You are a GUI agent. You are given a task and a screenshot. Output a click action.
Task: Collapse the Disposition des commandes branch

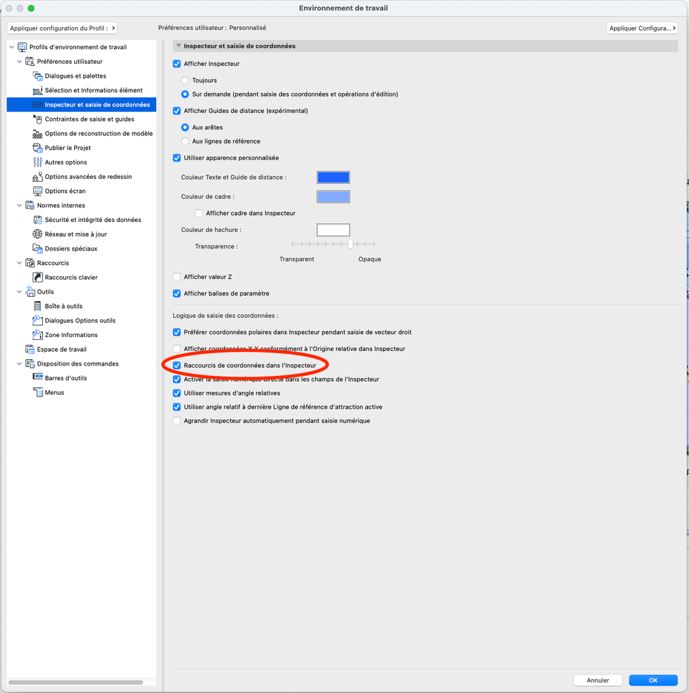pos(19,363)
